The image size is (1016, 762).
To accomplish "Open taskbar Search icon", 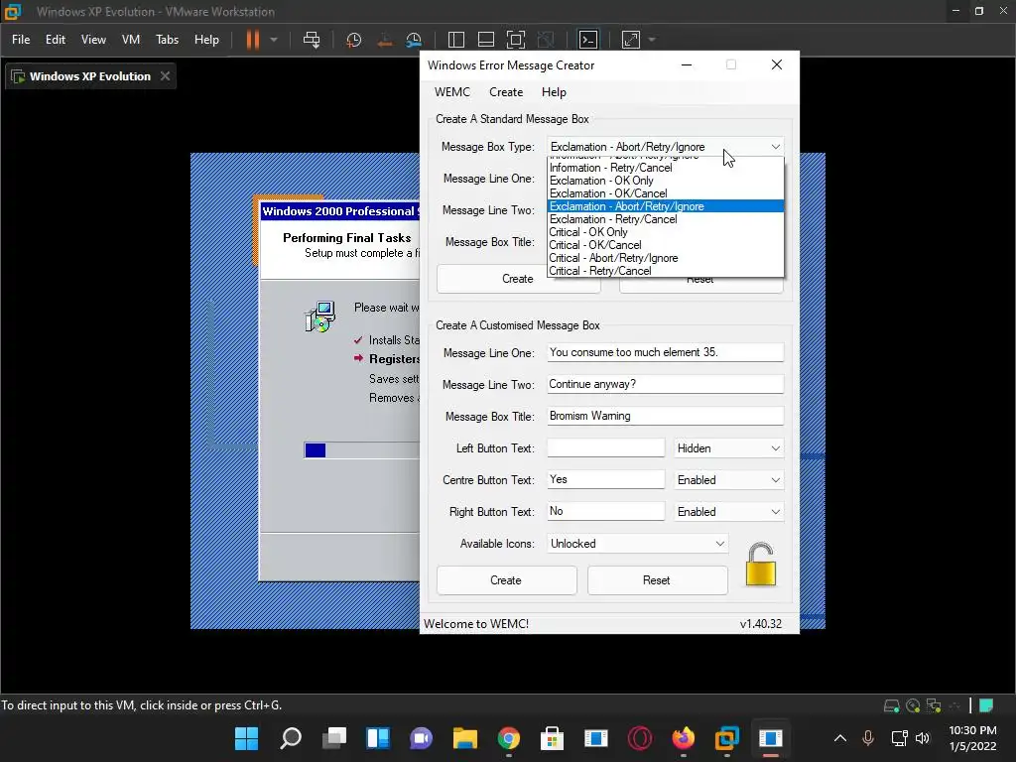I will 291,738.
